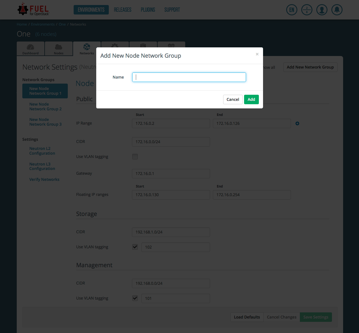The height and width of the screenshot is (333, 359).
Task: Open the user account icon
Action: point(322,10)
